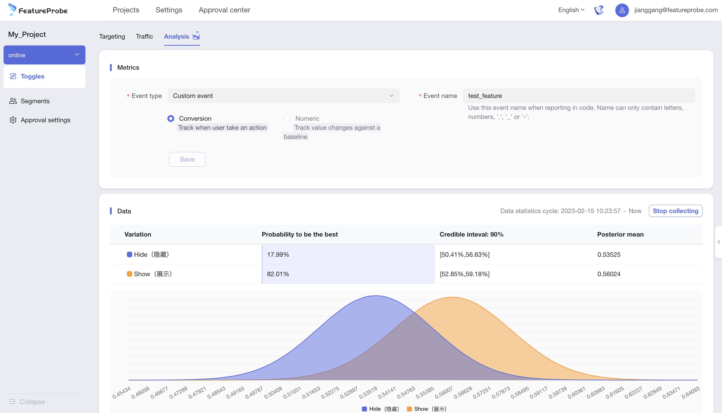
Task: Click the Toggles sidebar icon
Action: [13, 76]
